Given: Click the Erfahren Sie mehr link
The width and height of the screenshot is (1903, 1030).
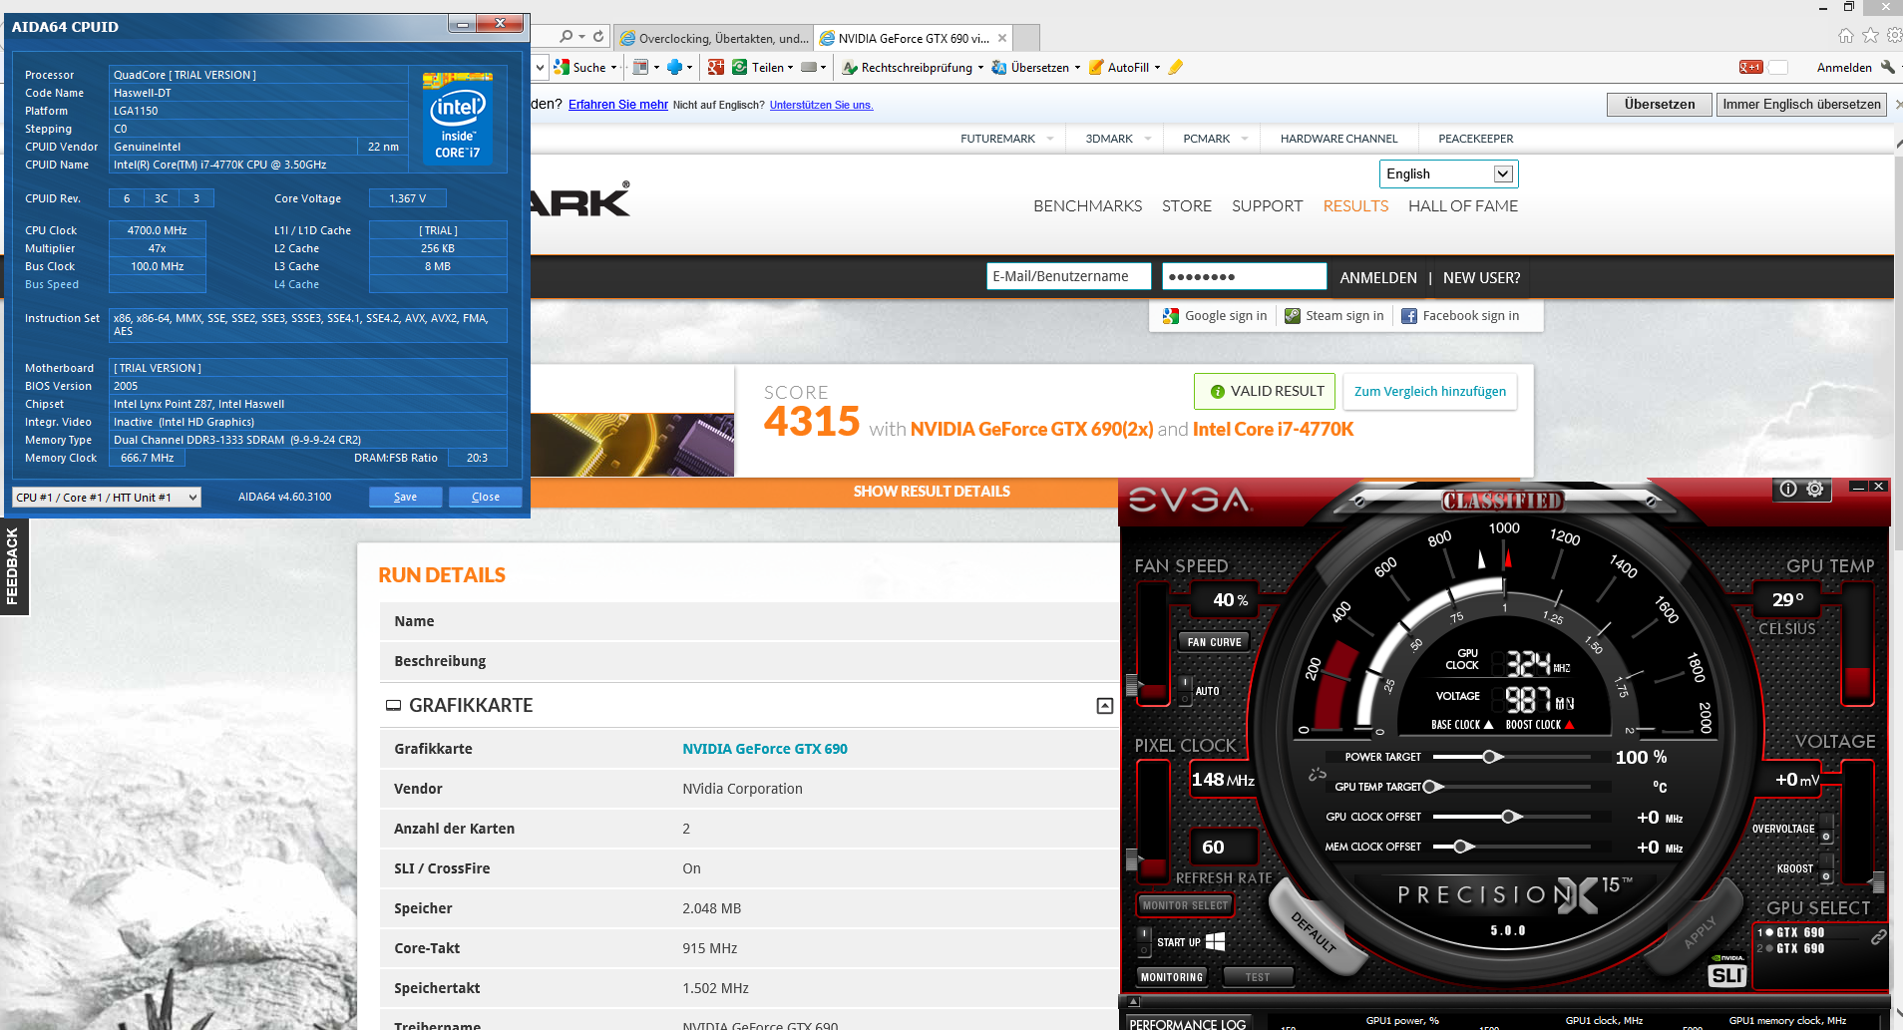Looking at the screenshot, I should (618, 105).
